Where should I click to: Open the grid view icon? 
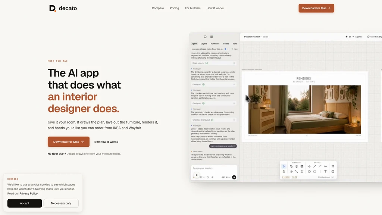click(x=212, y=37)
